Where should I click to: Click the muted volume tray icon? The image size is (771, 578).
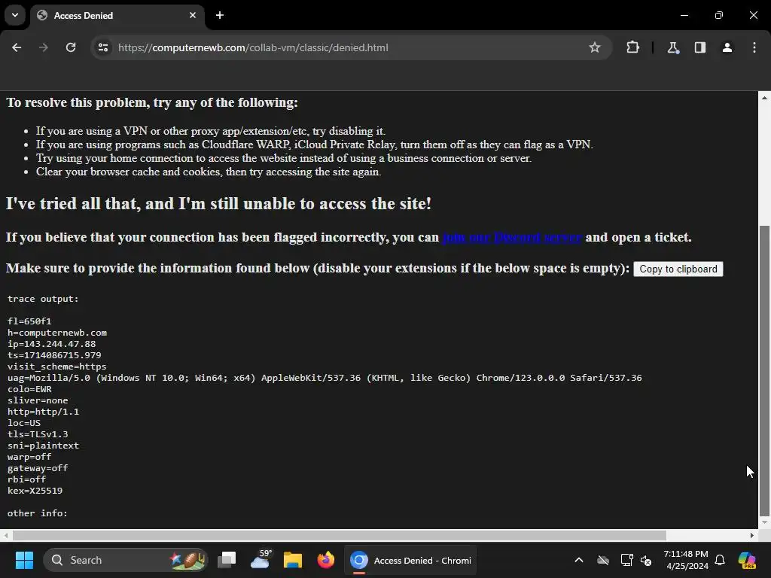[x=646, y=560]
